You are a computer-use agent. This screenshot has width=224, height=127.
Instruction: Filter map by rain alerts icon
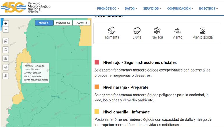pos(6,50)
